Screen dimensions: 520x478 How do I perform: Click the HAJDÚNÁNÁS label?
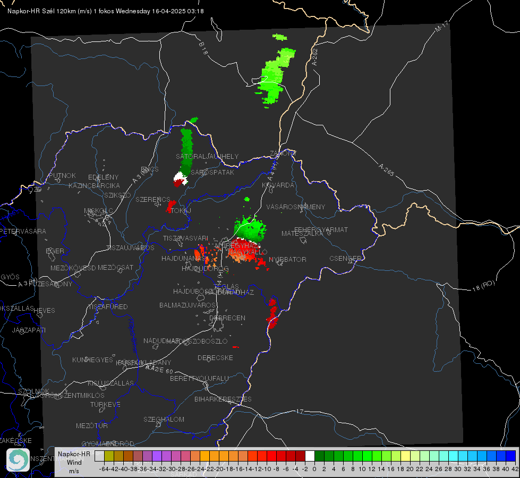(x=183, y=258)
